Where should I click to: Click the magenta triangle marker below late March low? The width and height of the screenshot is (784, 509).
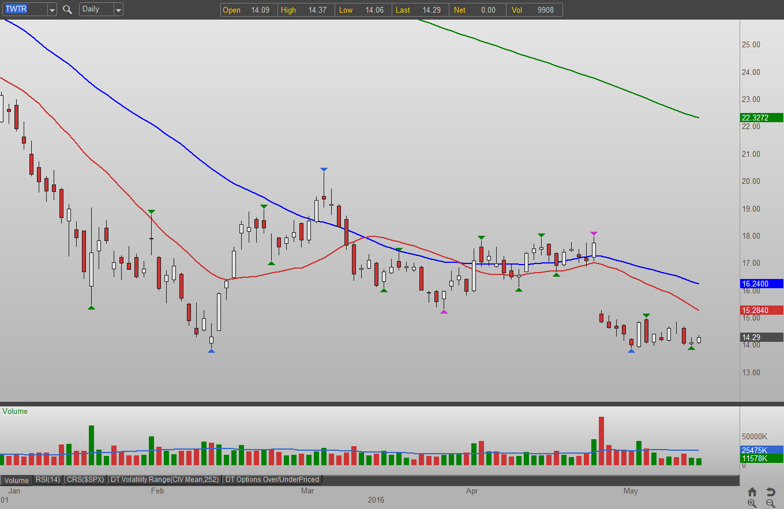443,312
